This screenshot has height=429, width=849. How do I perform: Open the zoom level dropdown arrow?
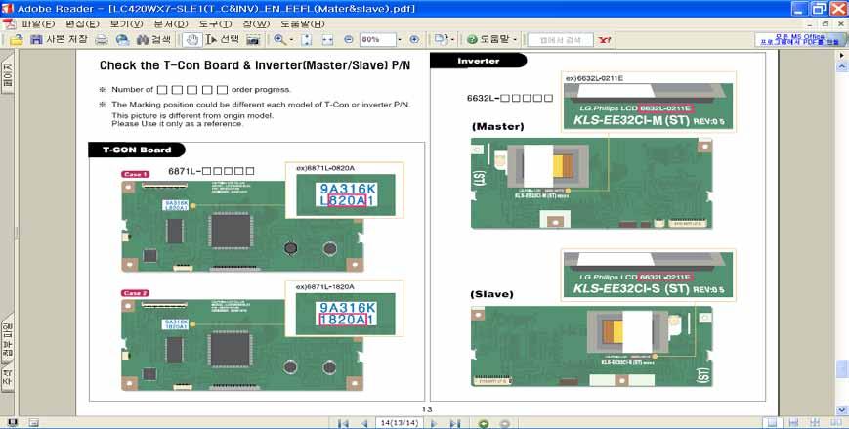pos(400,39)
